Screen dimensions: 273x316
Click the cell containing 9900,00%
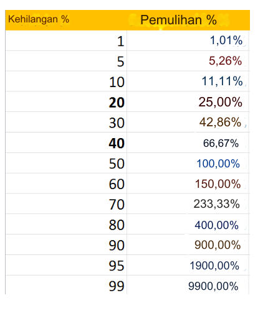click(x=188, y=285)
